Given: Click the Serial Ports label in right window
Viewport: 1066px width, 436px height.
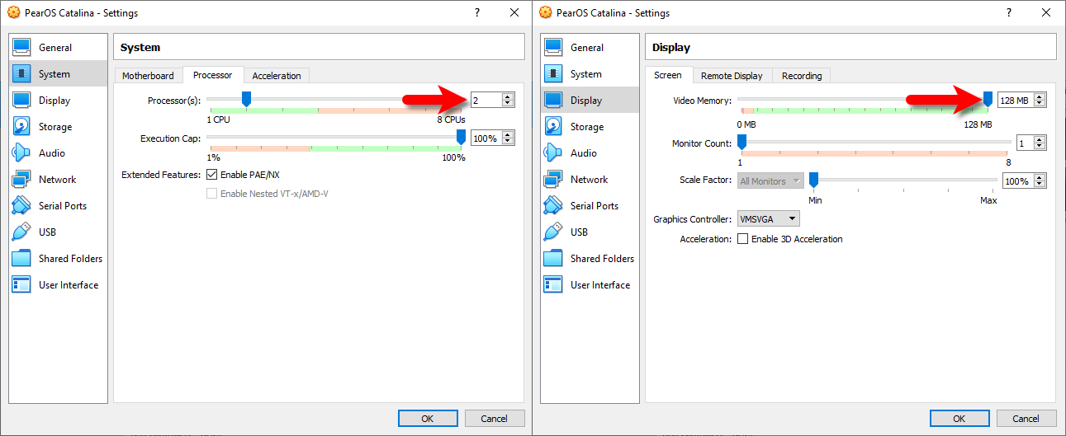Looking at the screenshot, I should tap(595, 206).
